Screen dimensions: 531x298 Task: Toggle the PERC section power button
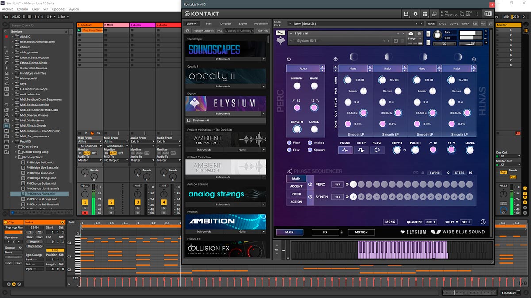289,59
